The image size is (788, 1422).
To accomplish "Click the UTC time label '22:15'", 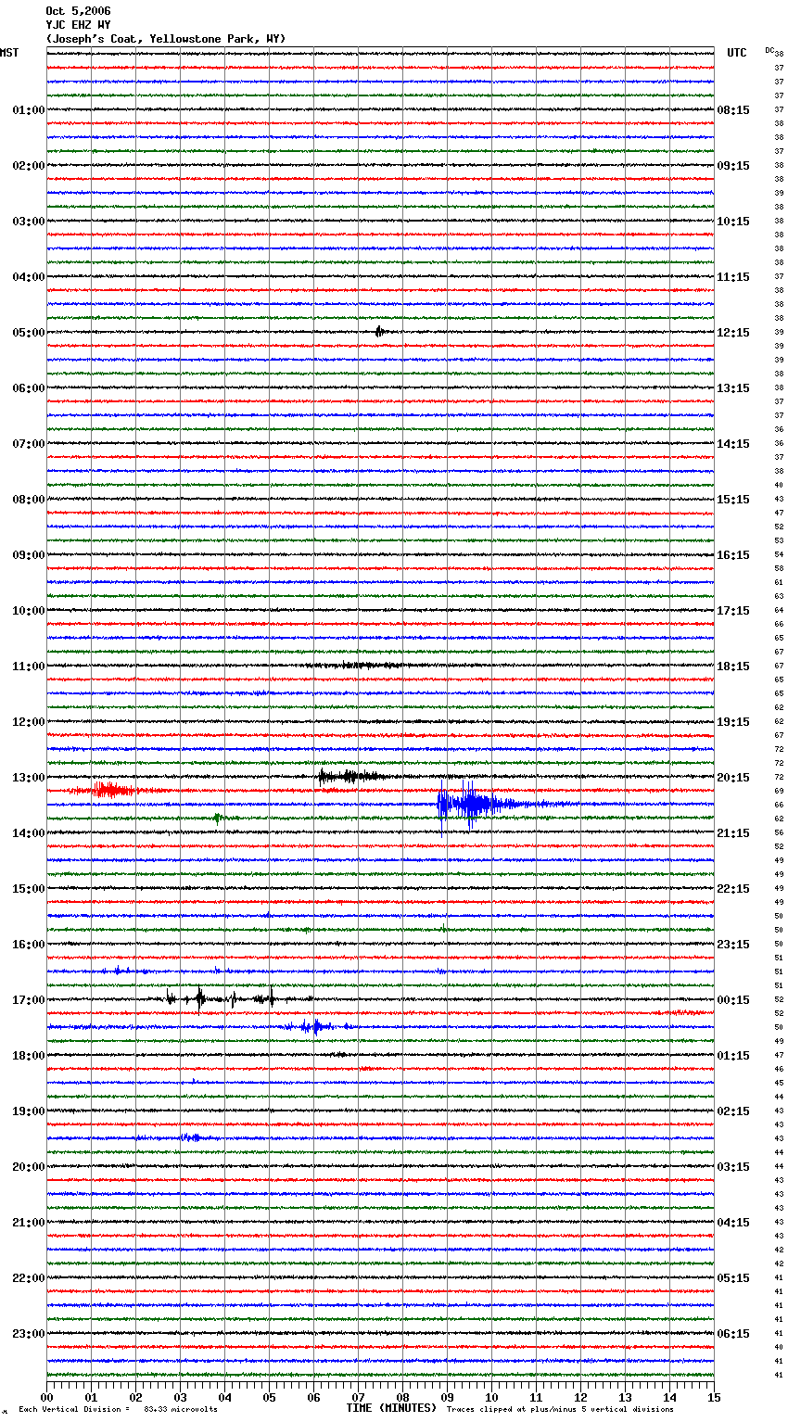I will pos(733,889).
